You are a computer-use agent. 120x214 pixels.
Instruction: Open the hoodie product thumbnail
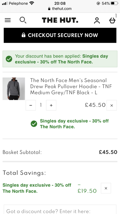click(x=14, y=89)
